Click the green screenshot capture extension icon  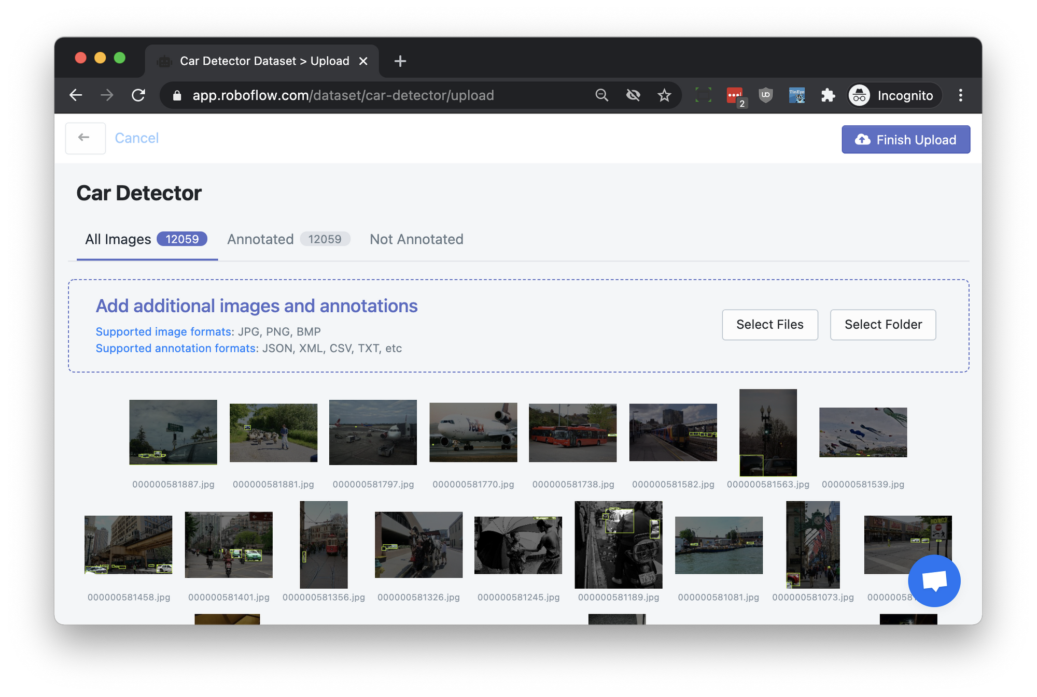point(703,95)
